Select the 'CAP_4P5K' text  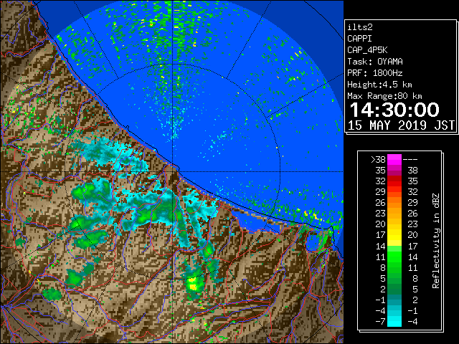[x=367, y=50]
